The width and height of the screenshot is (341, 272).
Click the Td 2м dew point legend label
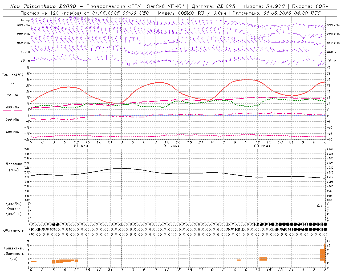pyautogui.click(x=13, y=95)
